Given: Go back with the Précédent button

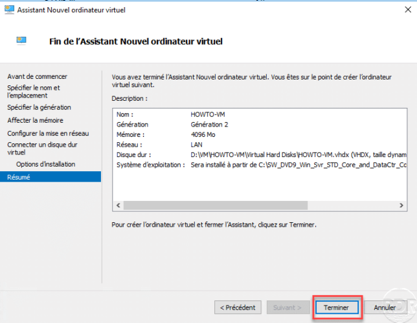Looking at the screenshot, I should coord(238,307).
